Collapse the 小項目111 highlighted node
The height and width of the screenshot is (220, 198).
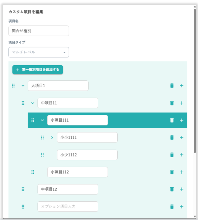(x=42, y=120)
